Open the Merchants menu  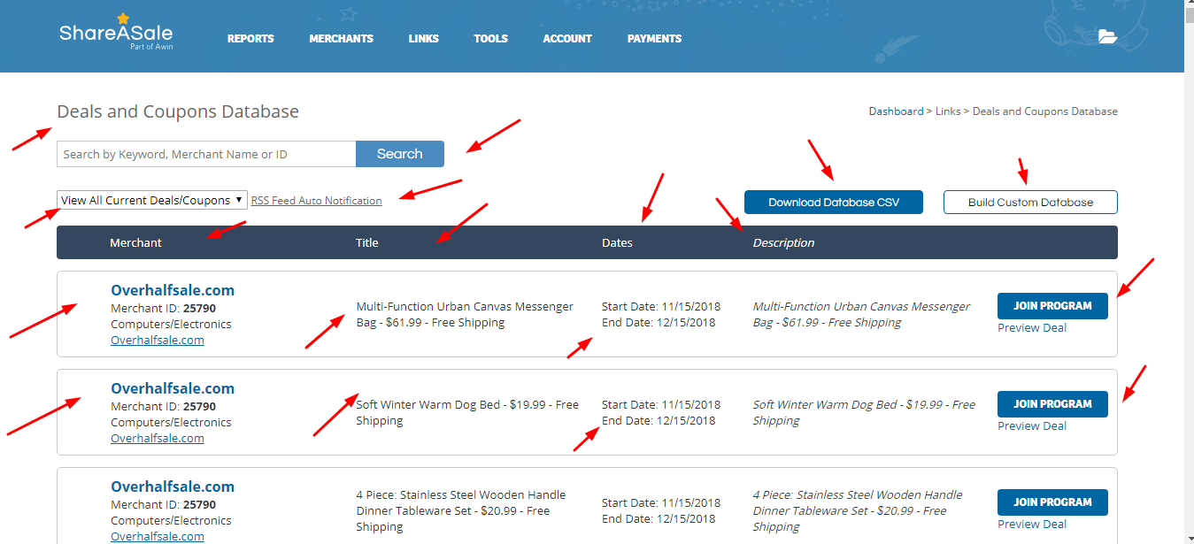[341, 39]
